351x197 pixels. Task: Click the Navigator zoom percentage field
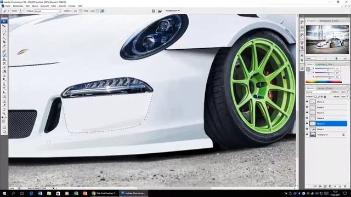coord(311,59)
